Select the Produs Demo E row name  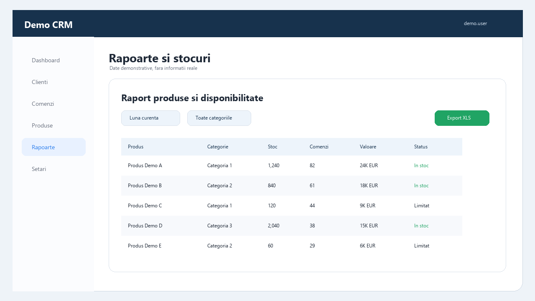click(145, 246)
